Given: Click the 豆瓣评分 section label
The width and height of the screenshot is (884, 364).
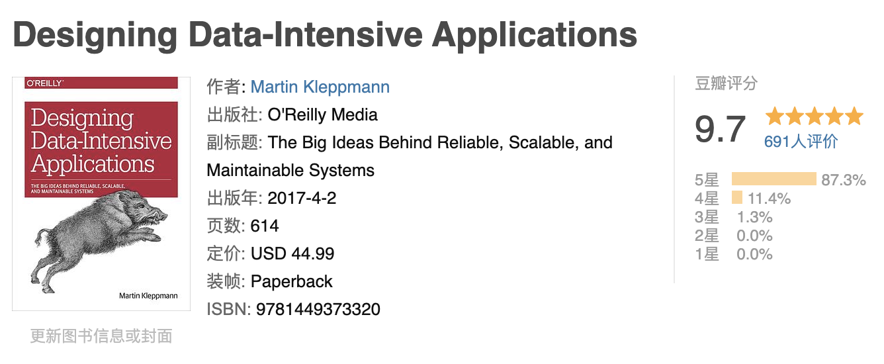Looking at the screenshot, I should [x=726, y=83].
